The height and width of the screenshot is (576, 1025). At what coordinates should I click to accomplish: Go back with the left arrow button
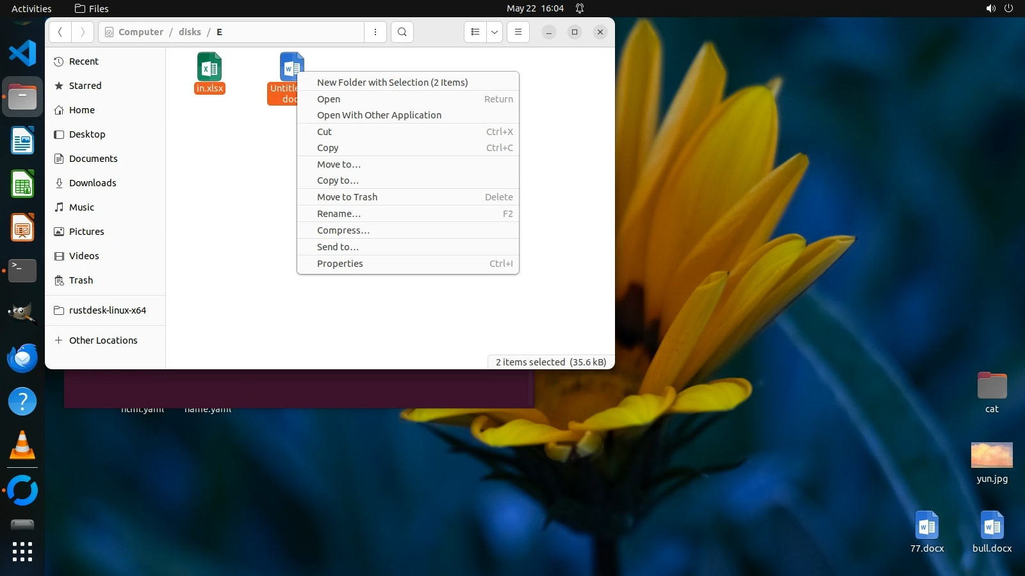tap(60, 32)
